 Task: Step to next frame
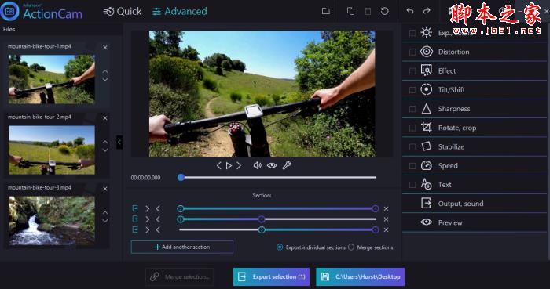tap(239, 165)
